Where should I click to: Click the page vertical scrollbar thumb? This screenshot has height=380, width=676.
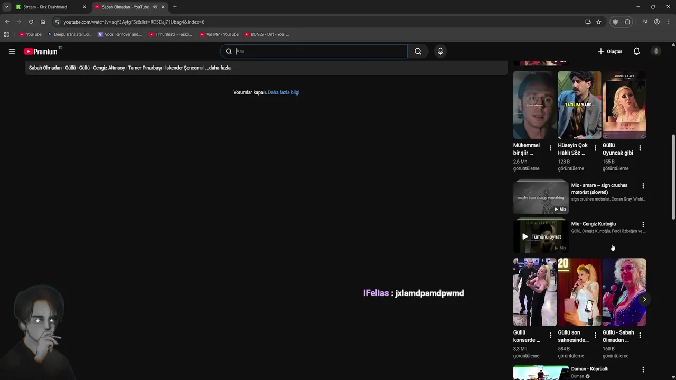pyautogui.click(x=673, y=177)
